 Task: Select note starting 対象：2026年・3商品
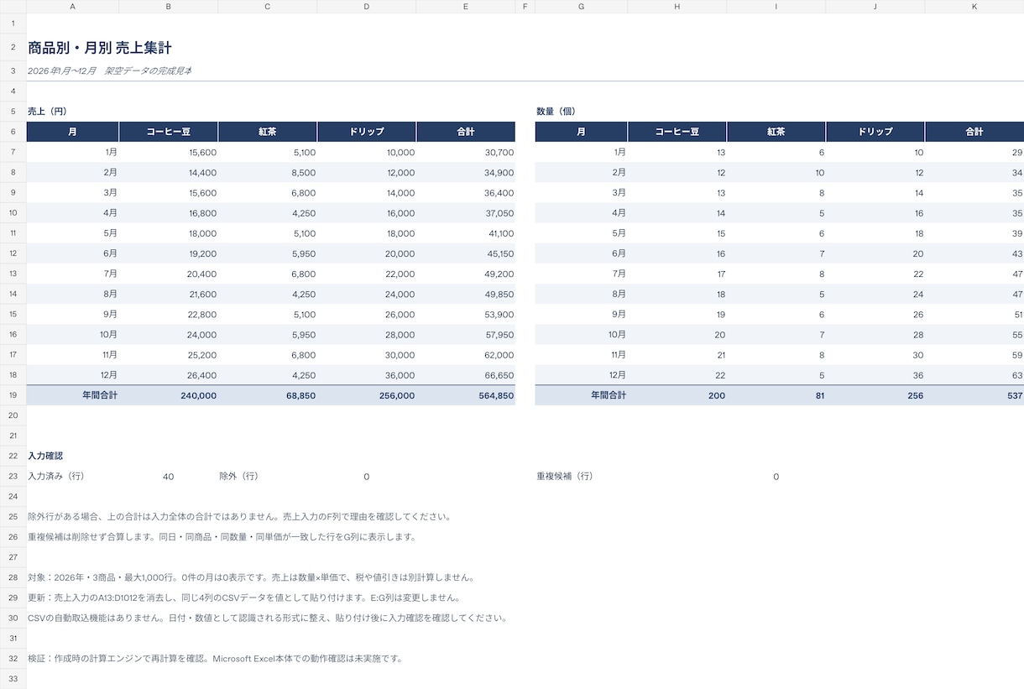tap(252, 577)
